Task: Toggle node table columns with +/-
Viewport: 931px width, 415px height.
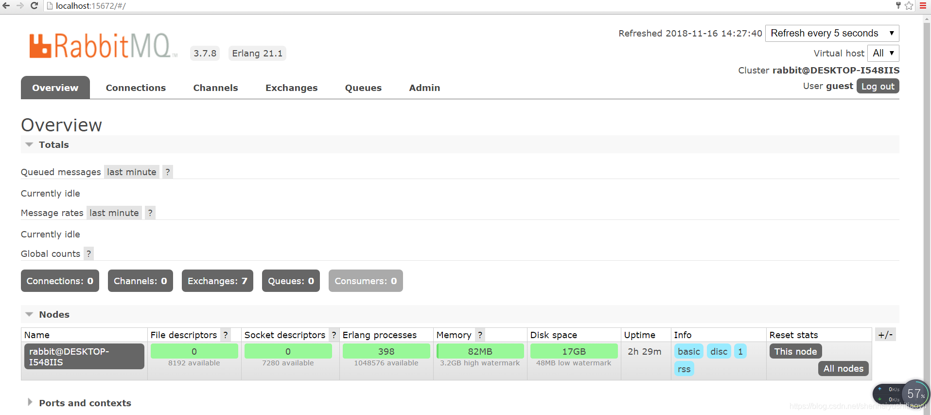Action: [x=885, y=335]
